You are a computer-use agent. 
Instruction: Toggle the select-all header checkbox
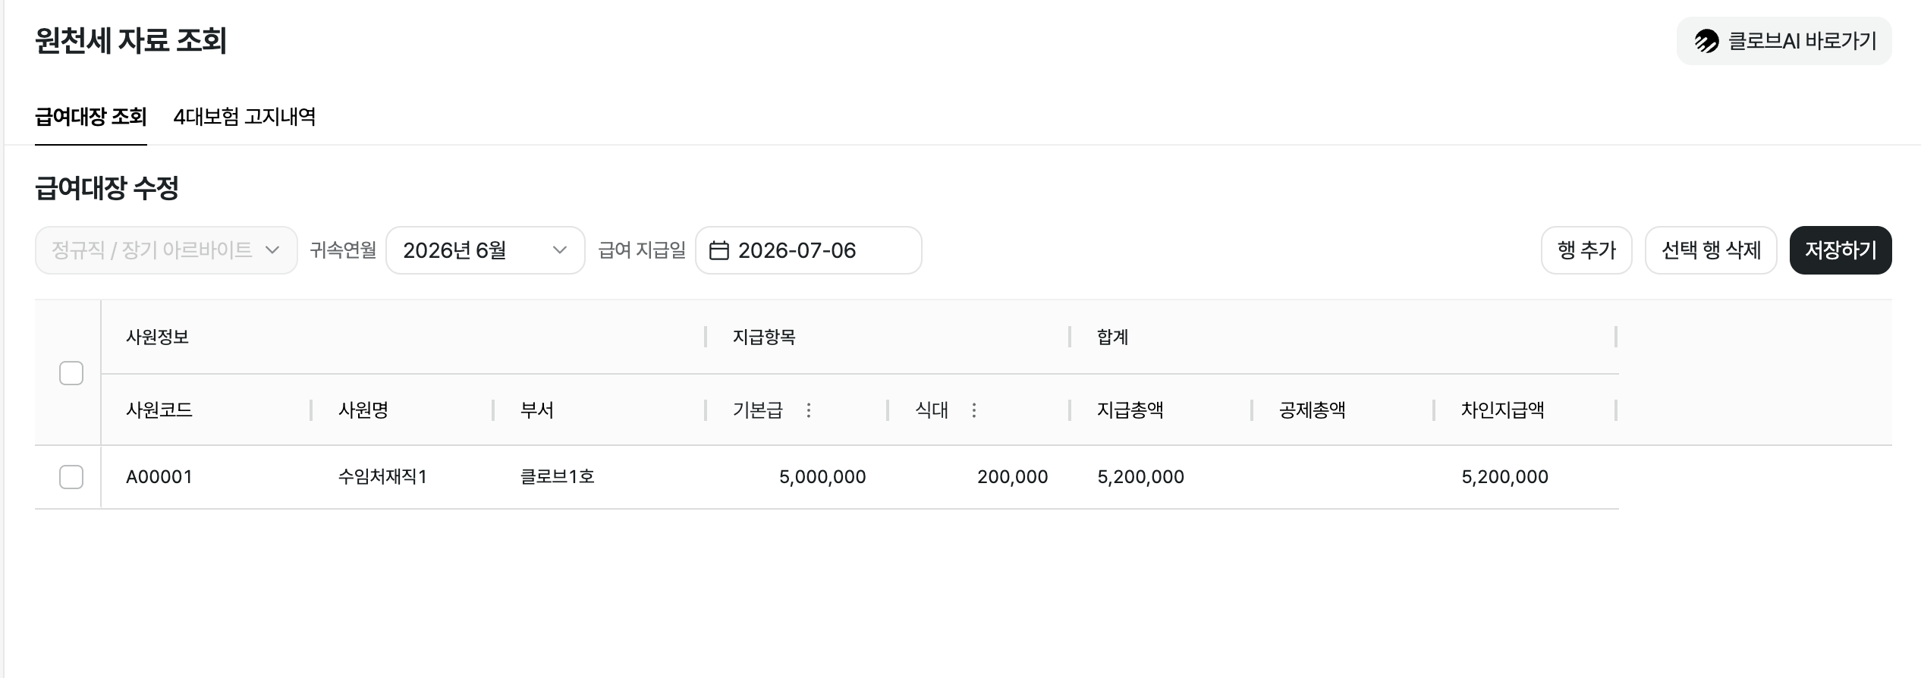[71, 373]
